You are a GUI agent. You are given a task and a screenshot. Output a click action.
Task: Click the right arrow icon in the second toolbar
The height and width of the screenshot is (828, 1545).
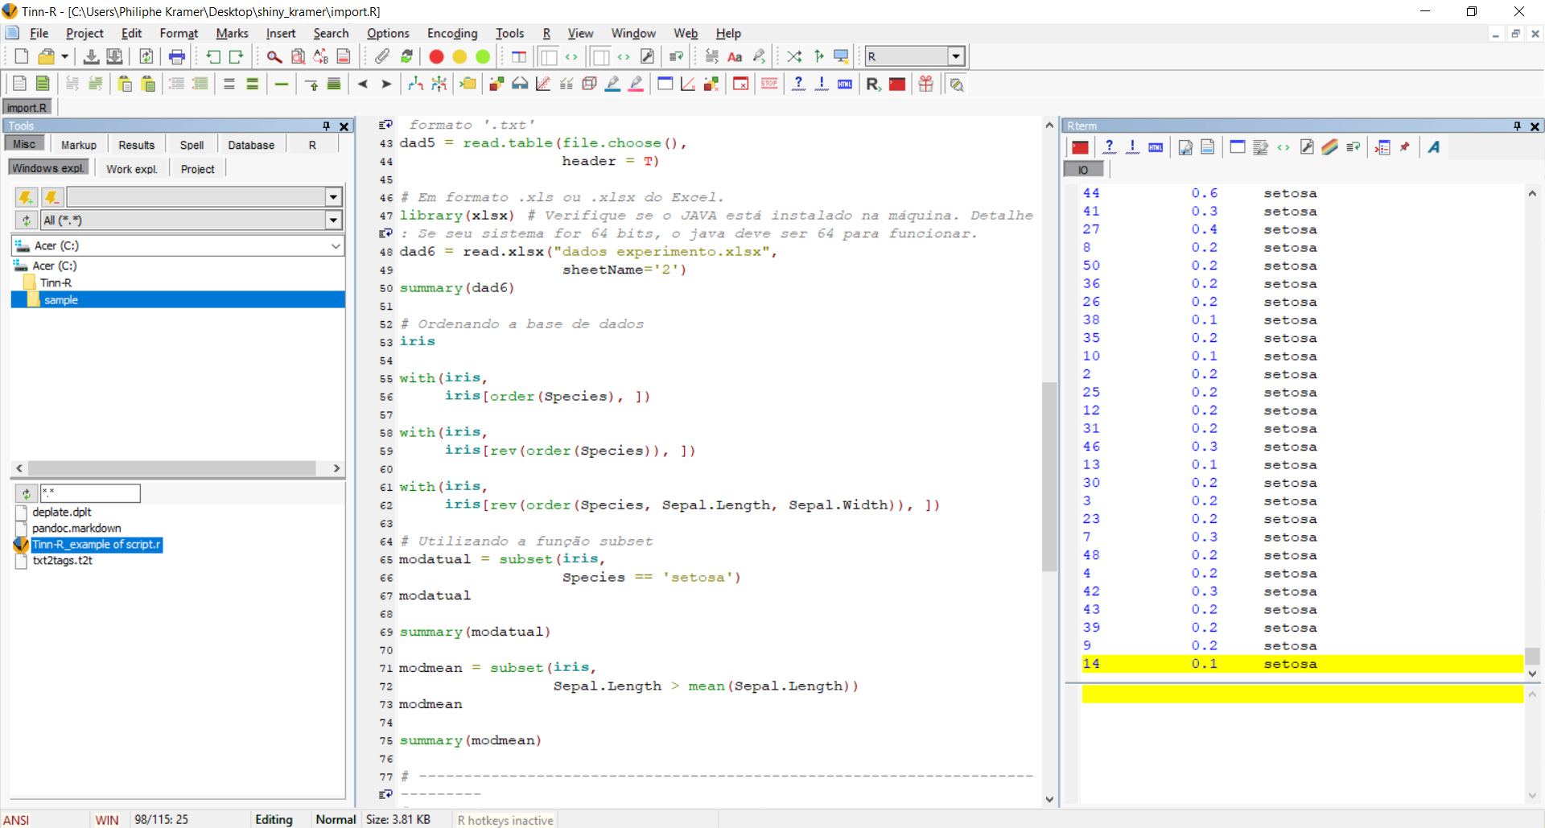point(386,84)
